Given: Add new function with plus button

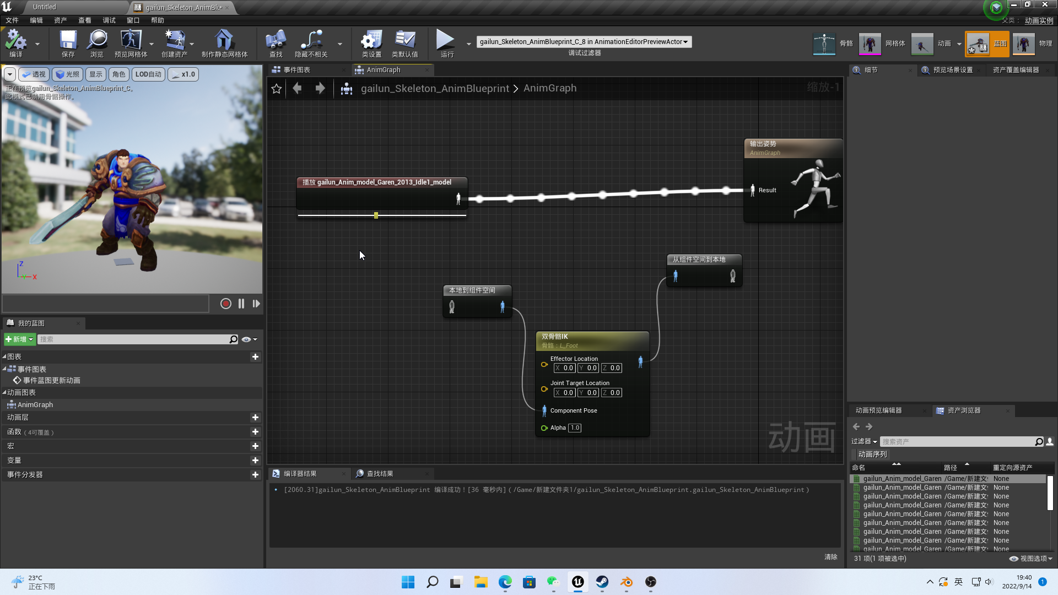Looking at the screenshot, I should click(255, 432).
